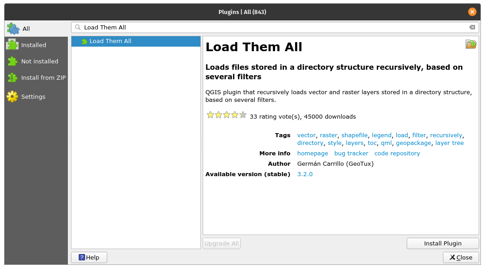Viewport: 485px width, 269px height.
Task: Select Load Them All in plugin list
Action: (x=110, y=41)
